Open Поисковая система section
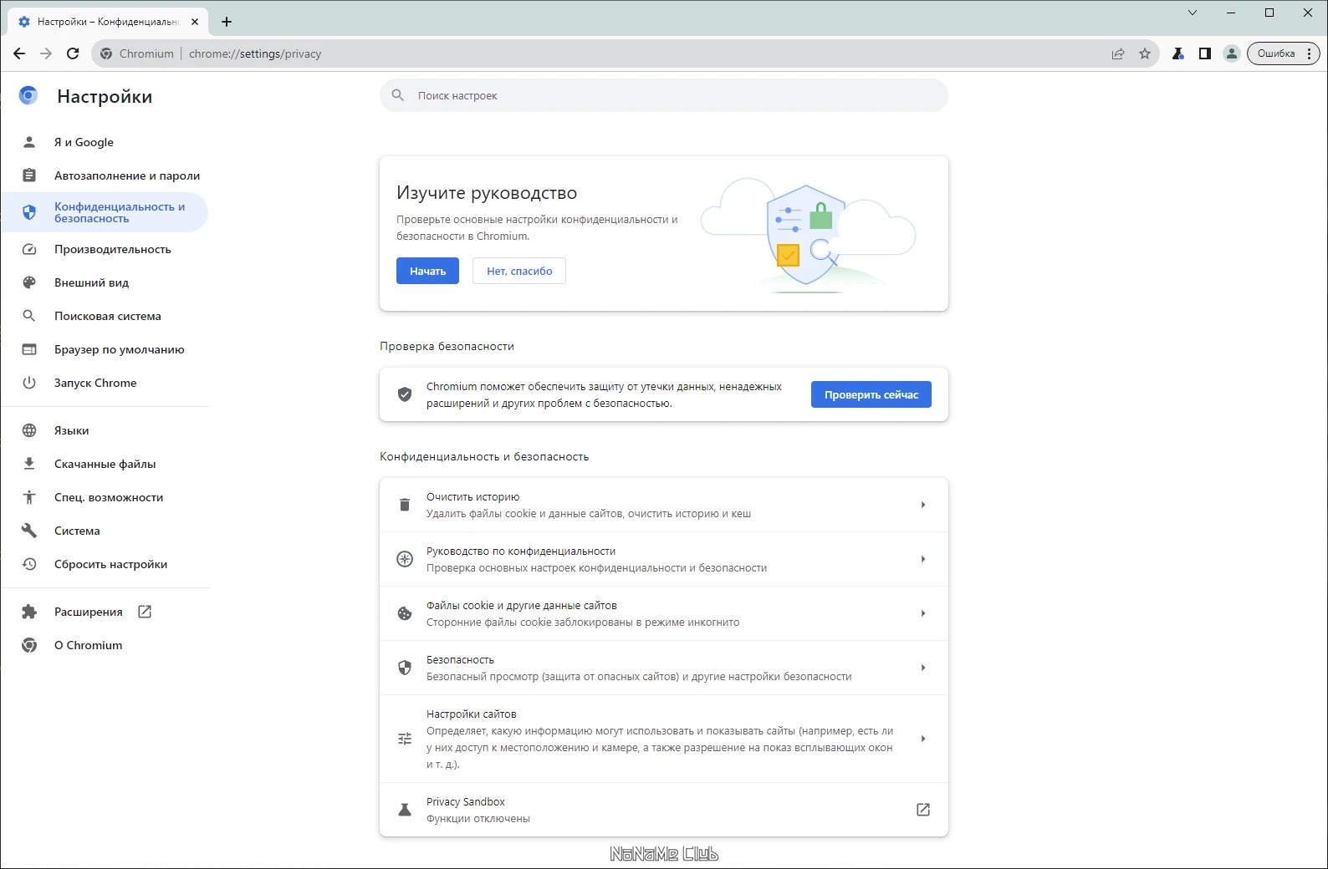Viewport: 1328px width, 869px height. [105, 316]
